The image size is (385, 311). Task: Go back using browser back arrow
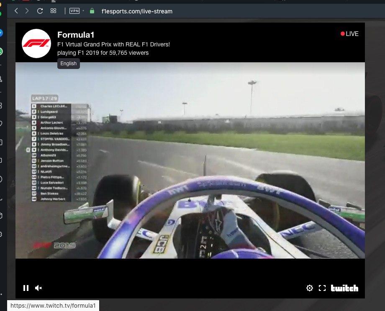pyautogui.click(x=16, y=11)
